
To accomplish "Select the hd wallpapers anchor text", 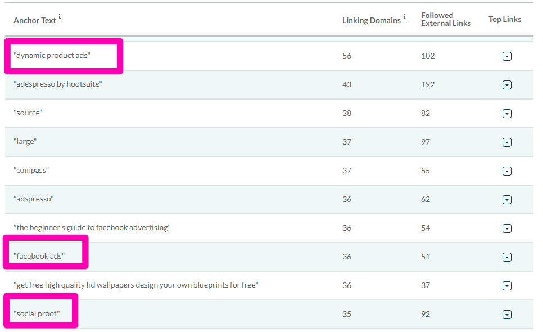I will pyautogui.click(x=136, y=285).
